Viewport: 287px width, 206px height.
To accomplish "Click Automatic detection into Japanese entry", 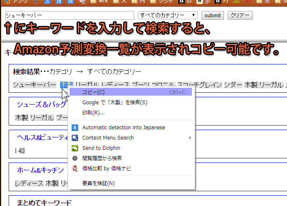I will (131, 127).
